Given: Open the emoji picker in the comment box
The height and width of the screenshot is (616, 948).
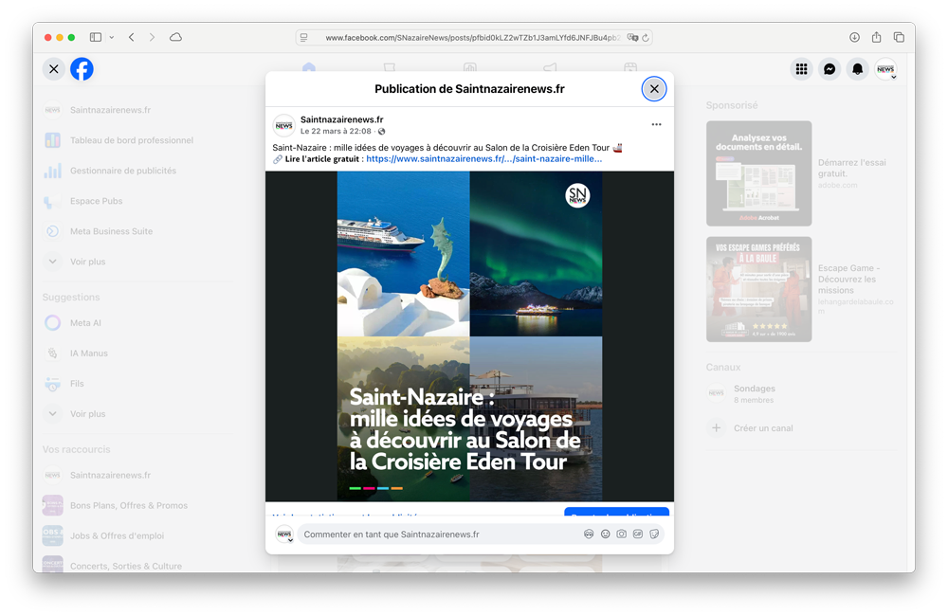Looking at the screenshot, I should coord(606,534).
